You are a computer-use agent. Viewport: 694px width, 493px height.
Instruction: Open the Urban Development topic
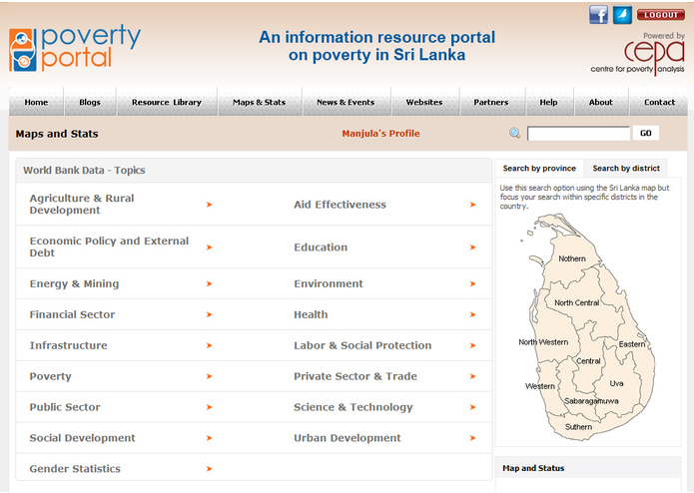[x=347, y=438]
